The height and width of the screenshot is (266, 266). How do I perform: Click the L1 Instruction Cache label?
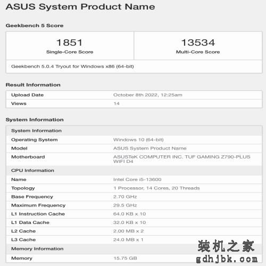click(x=38, y=214)
